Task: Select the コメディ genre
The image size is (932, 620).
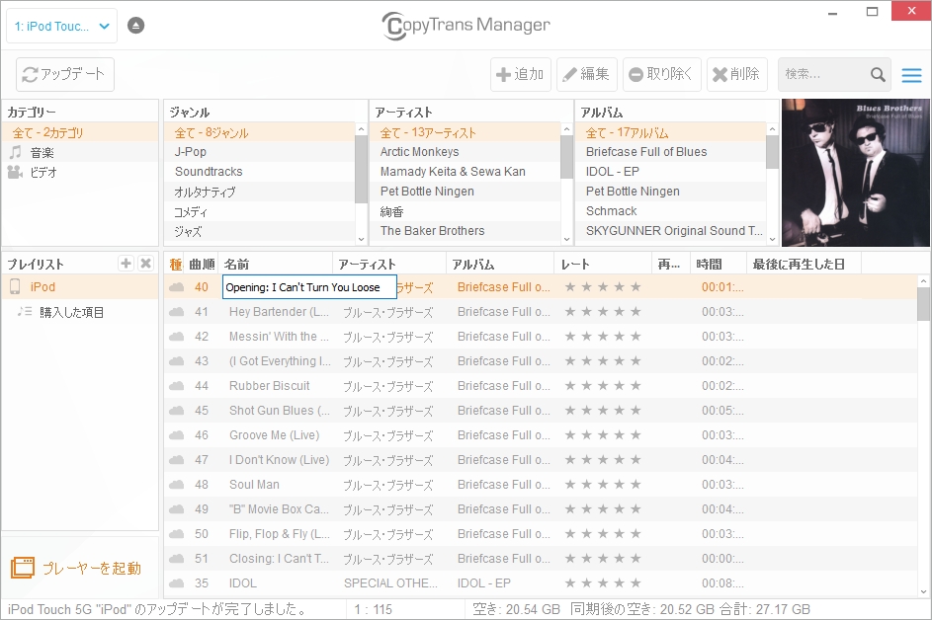Action: click(x=260, y=211)
